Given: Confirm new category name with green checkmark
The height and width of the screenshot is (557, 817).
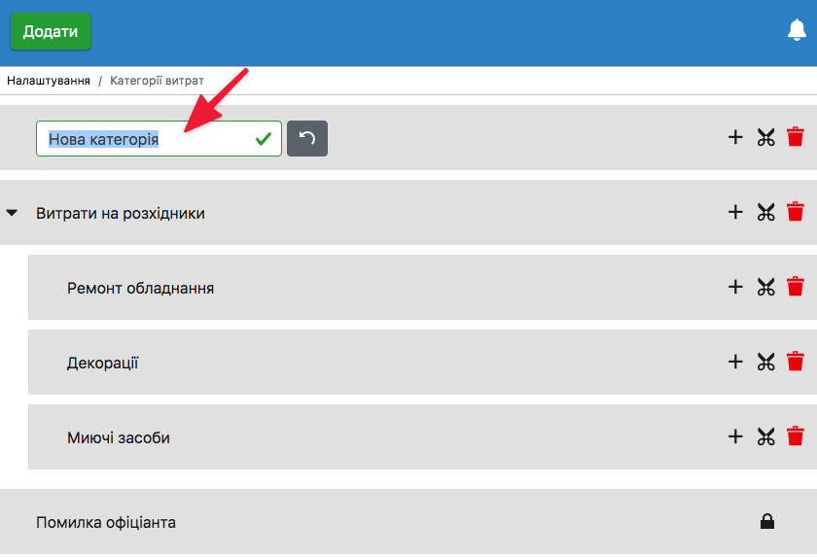Looking at the screenshot, I should coord(263,139).
